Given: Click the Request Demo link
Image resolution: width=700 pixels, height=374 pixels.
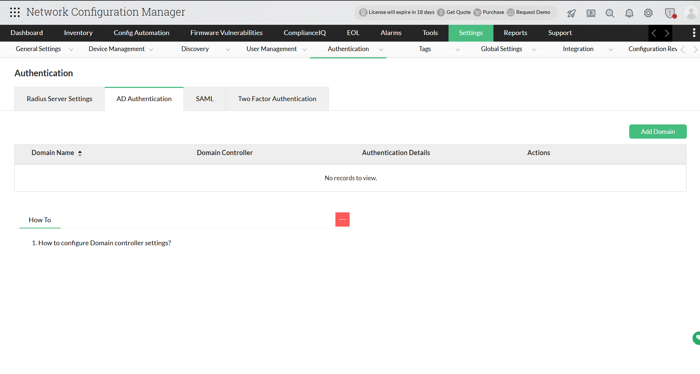Looking at the screenshot, I should point(533,12).
